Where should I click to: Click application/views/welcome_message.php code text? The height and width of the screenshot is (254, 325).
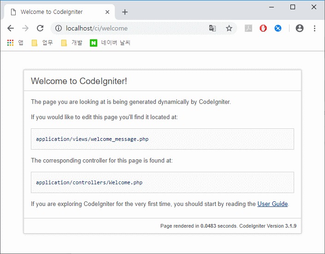click(92, 139)
